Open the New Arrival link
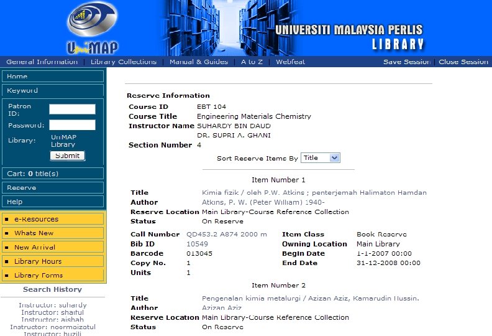492x336 pixels. pos(53,248)
